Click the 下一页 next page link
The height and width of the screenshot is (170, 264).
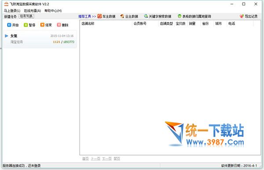[107, 159]
